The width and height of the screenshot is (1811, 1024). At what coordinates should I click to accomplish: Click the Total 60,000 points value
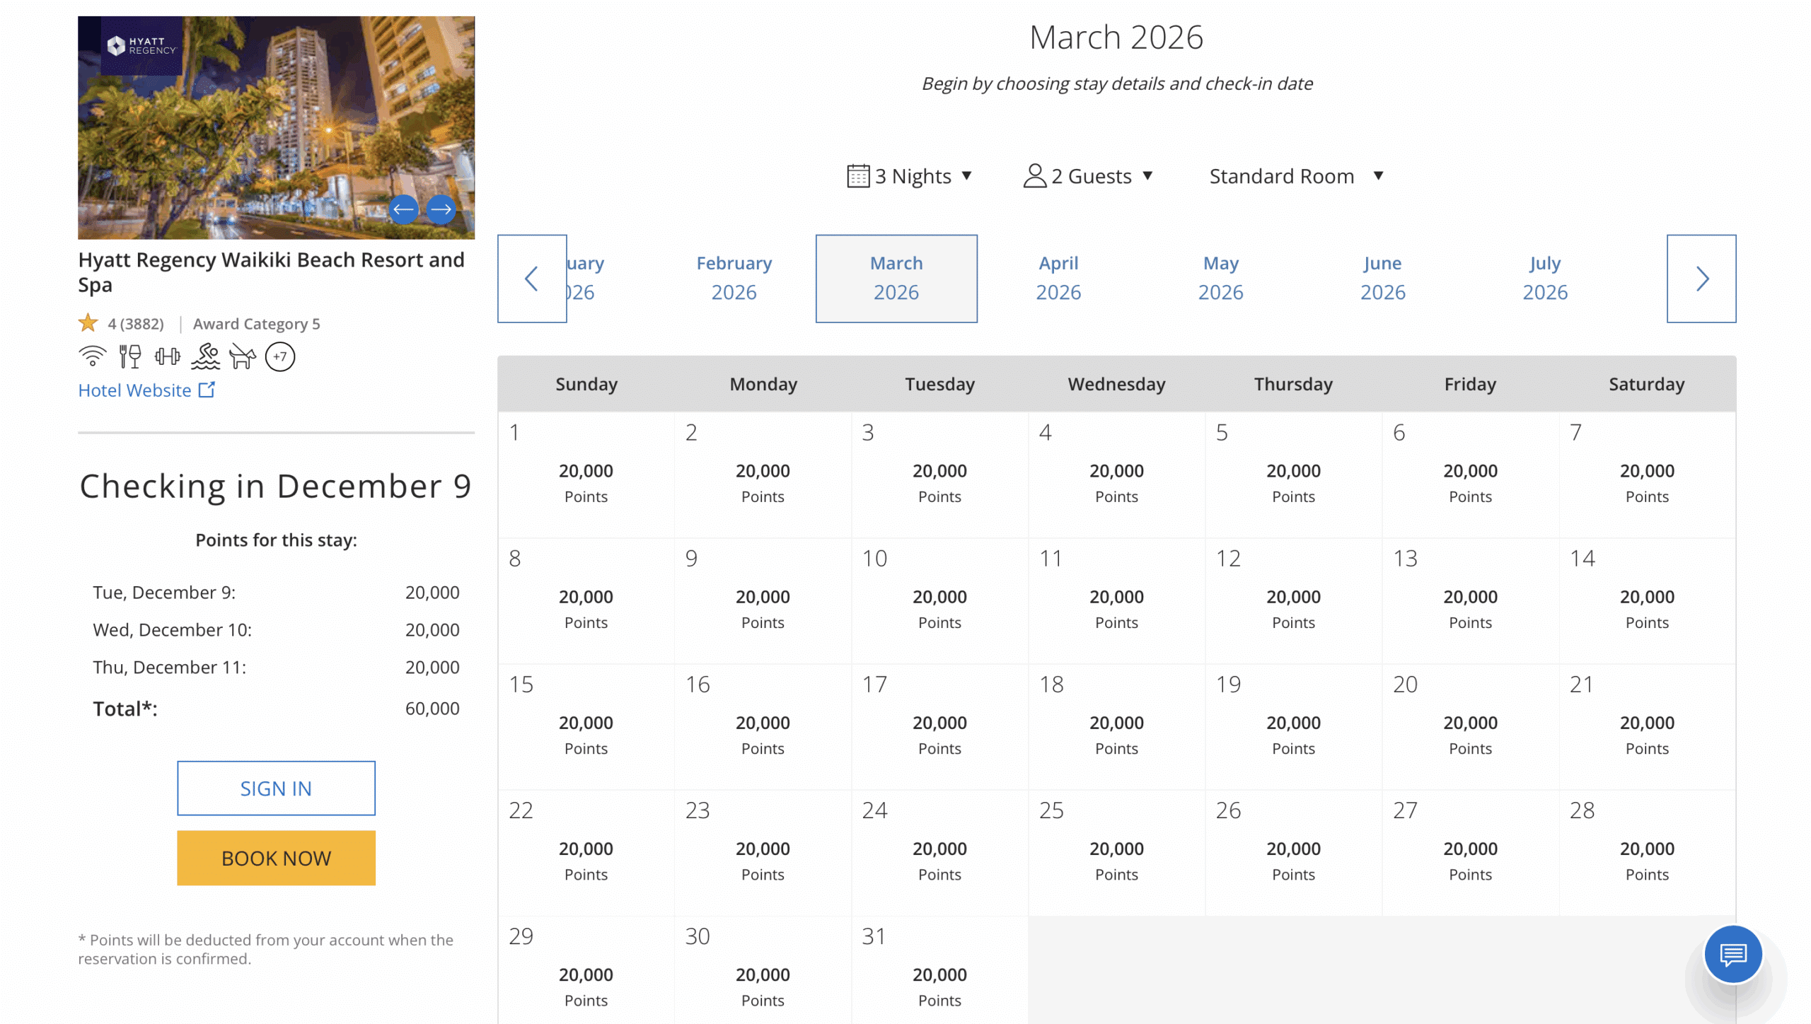432,709
